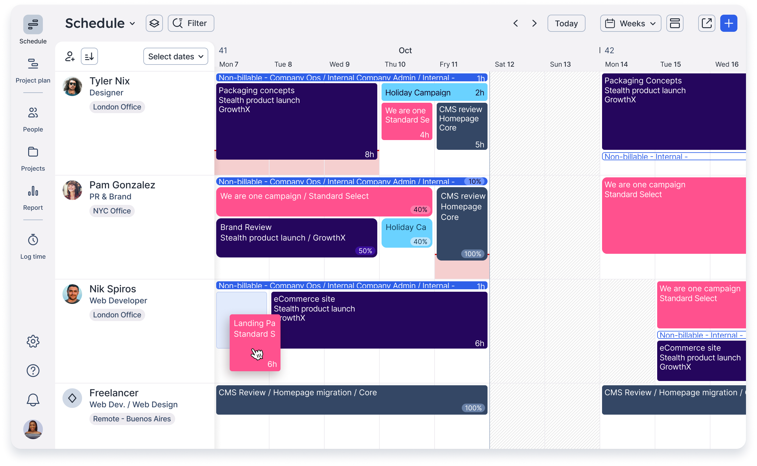
Task: Go to the People section
Action: point(33,120)
